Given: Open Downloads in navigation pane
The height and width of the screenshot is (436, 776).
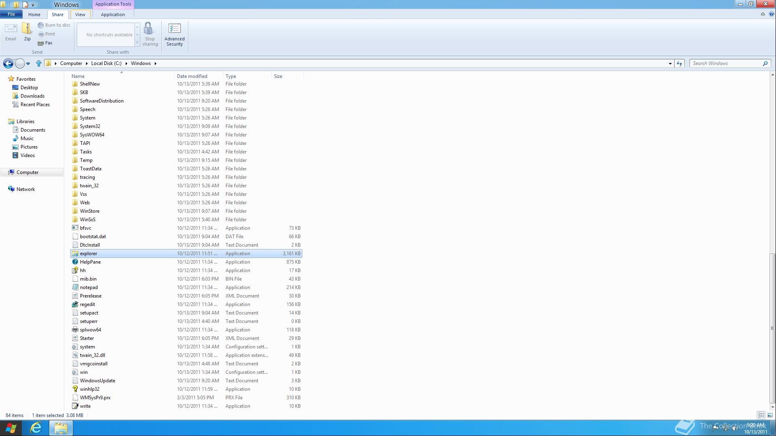Looking at the screenshot, I should click(x=32, y=96).
